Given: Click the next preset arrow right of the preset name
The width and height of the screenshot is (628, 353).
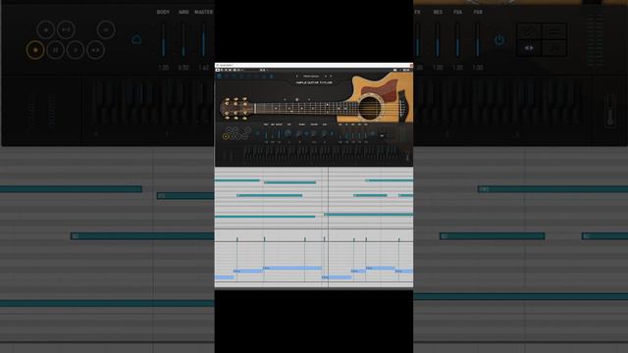Looking at the screenshot, I should coord(326,76).
